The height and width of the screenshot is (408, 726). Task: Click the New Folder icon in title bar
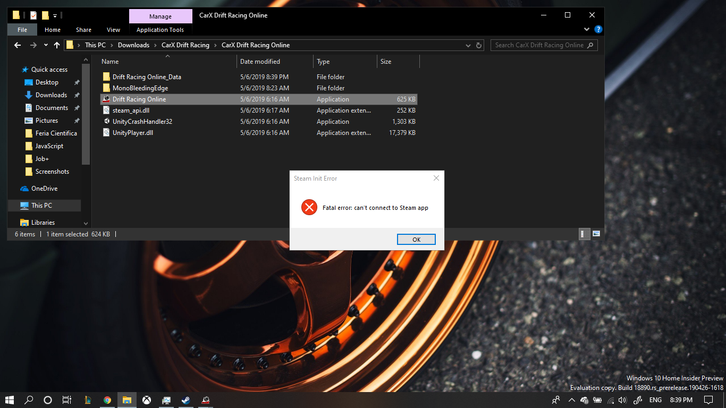45,15
